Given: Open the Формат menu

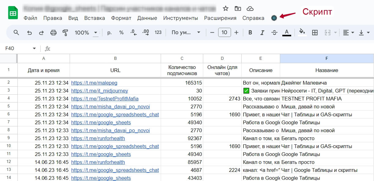Looking at the screenshot, I should [121, 18].
